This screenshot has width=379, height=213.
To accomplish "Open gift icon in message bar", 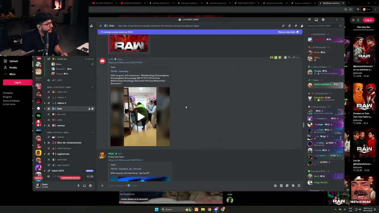I will pyautogui.click(x=275, y=185).
